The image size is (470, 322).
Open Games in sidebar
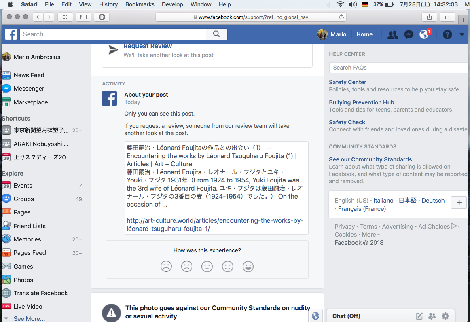click(23, 267)
